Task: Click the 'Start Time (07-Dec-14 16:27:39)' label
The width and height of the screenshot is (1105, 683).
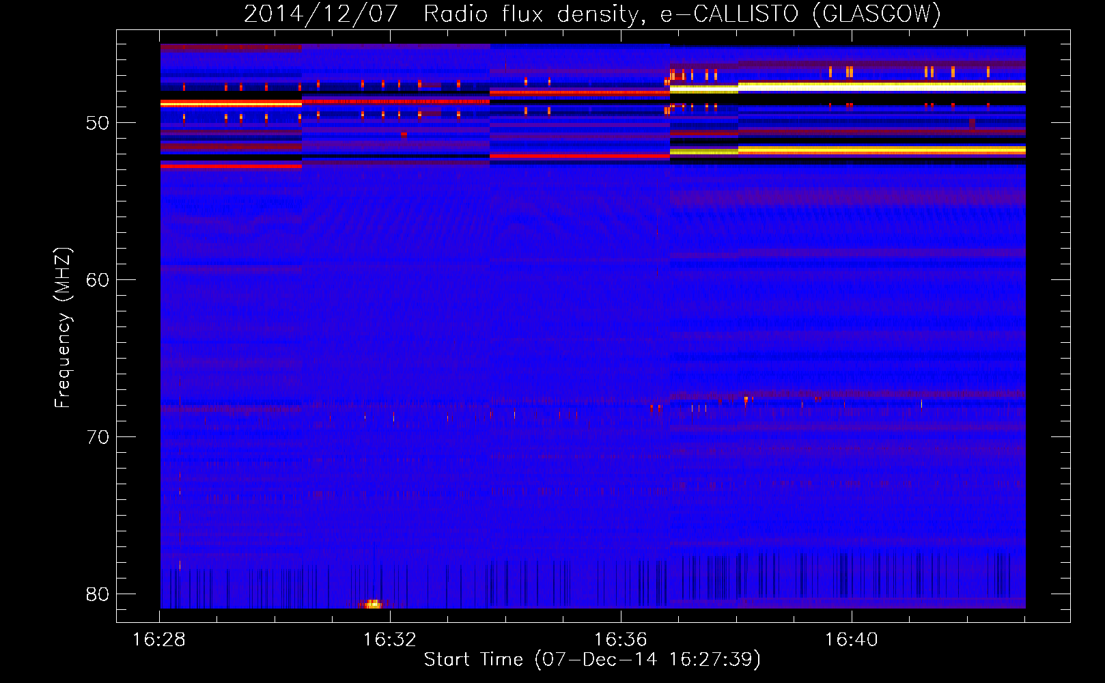Action: pyautogui.click(x=592, y=660)
